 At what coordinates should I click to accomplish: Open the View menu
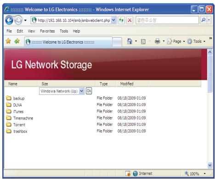tap(31, 31)
